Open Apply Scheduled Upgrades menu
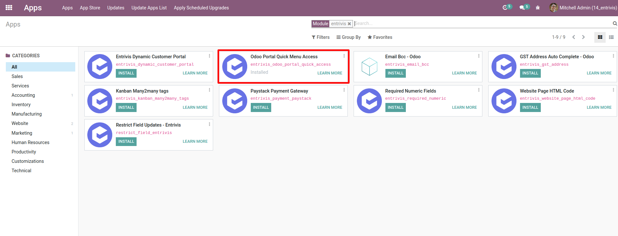 pyautogui.click(x=201, y=8)
